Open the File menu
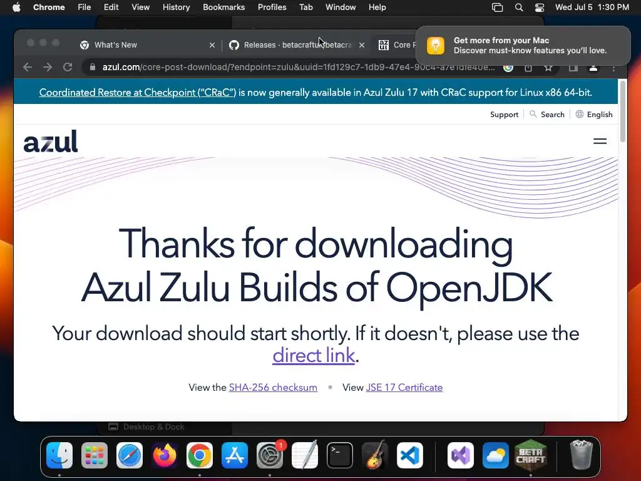Viewport: 641px width, 481px height. click(x=85, y=7)
